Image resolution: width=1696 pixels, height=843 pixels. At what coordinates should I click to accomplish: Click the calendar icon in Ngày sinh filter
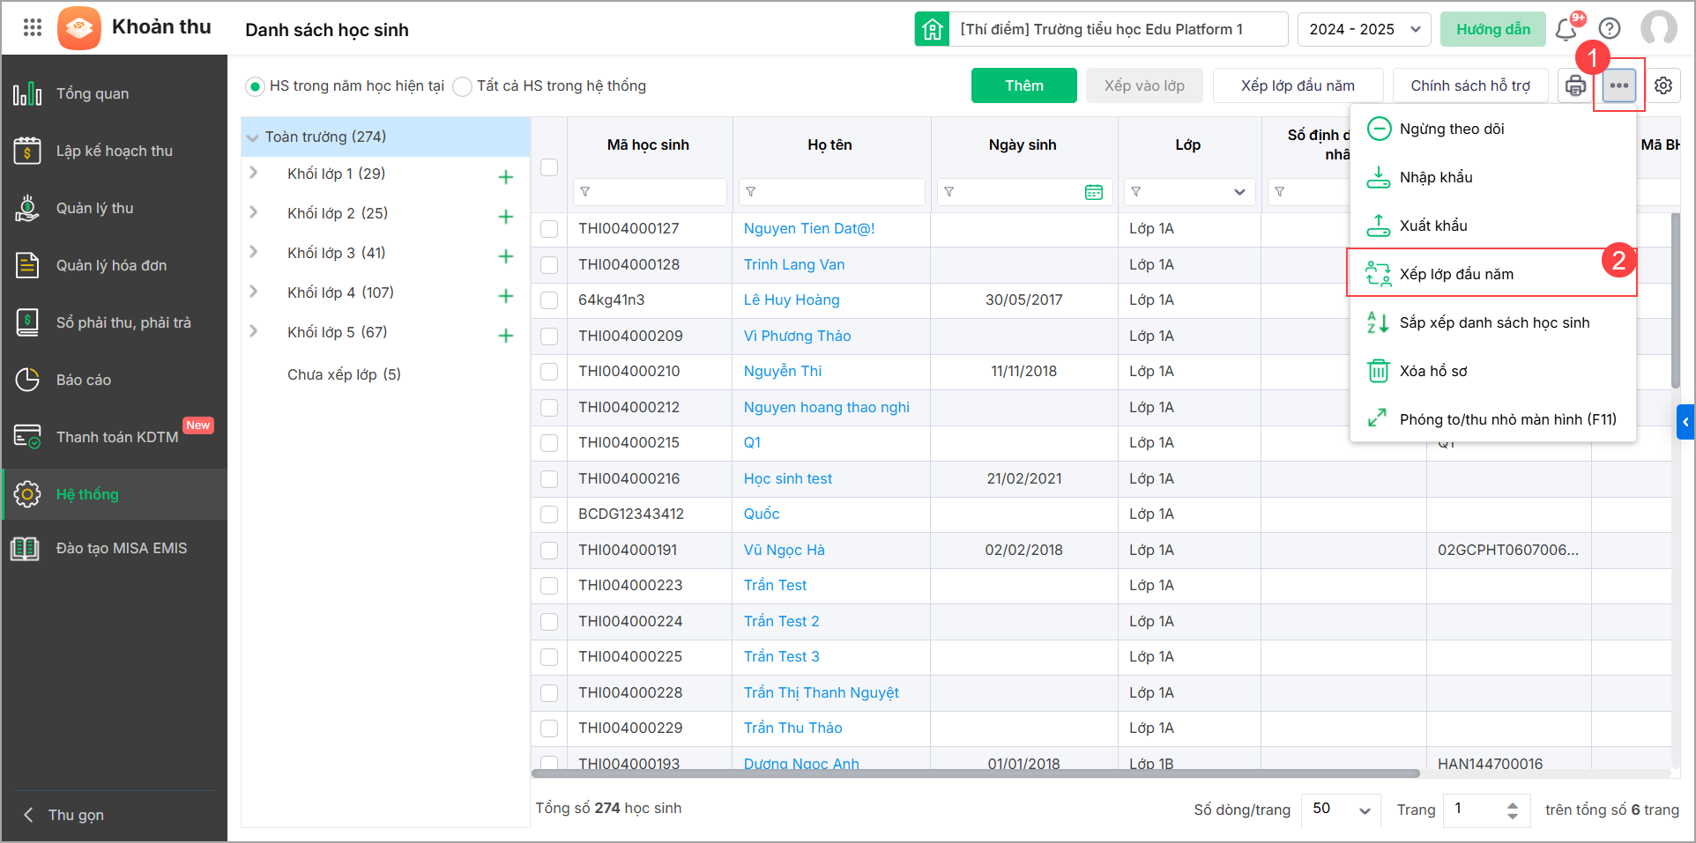1094,192
